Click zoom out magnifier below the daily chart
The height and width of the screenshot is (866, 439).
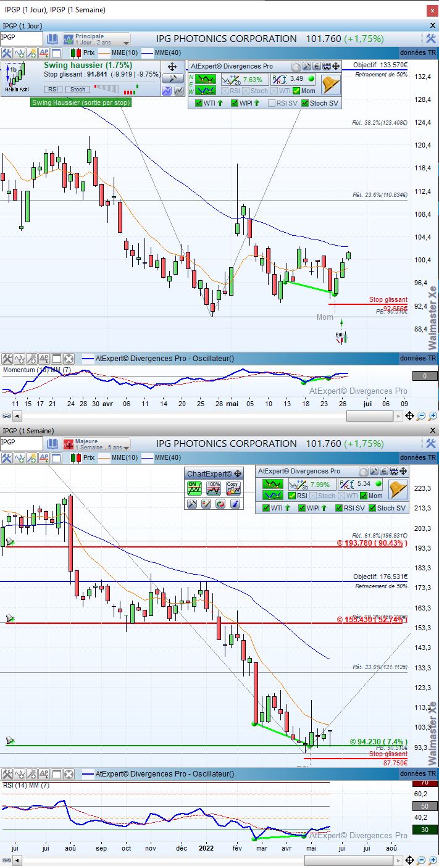420,417
